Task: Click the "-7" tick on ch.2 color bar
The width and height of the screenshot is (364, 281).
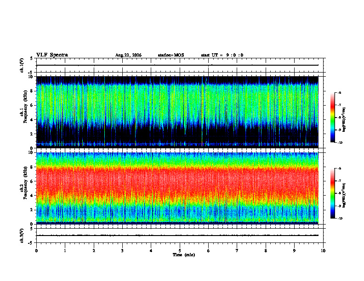Action: coord(339,181)
